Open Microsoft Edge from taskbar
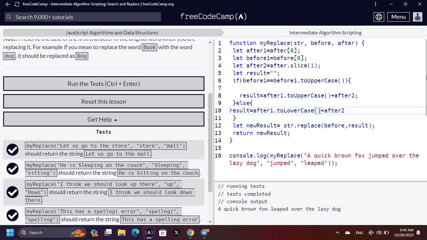The height and width of the screenshot is (240, 427). [136, 233]
